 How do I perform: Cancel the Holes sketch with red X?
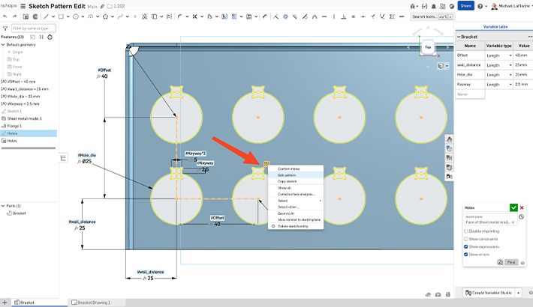click(x=522, y=207)
